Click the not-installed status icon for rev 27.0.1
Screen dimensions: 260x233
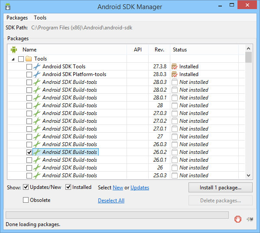(175, 129)
